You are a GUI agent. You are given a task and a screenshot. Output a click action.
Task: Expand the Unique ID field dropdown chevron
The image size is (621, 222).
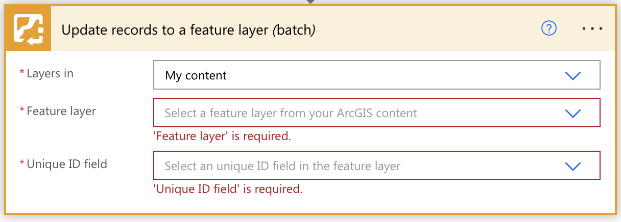point(573,165)
